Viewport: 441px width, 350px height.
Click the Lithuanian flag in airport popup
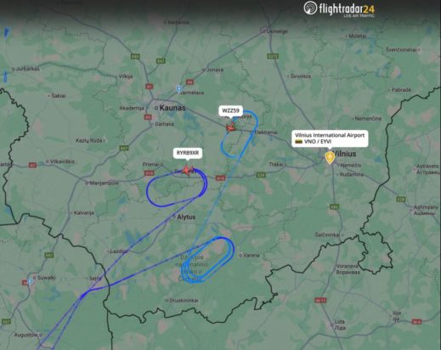(x=299, y=142)
